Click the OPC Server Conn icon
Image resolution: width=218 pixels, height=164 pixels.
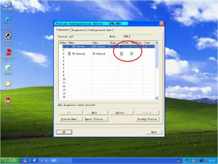pyautogui.click(x=145, y=46)
